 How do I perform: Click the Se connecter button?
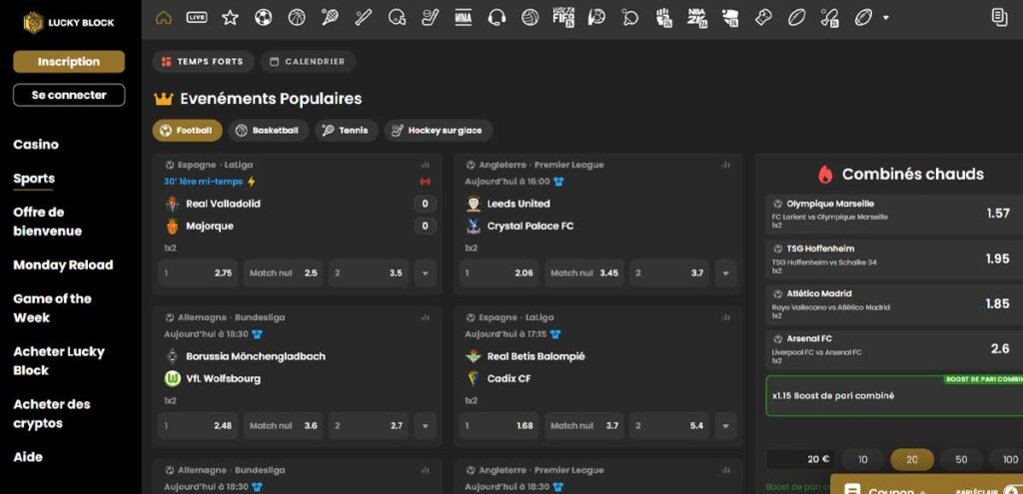point(69,95)
